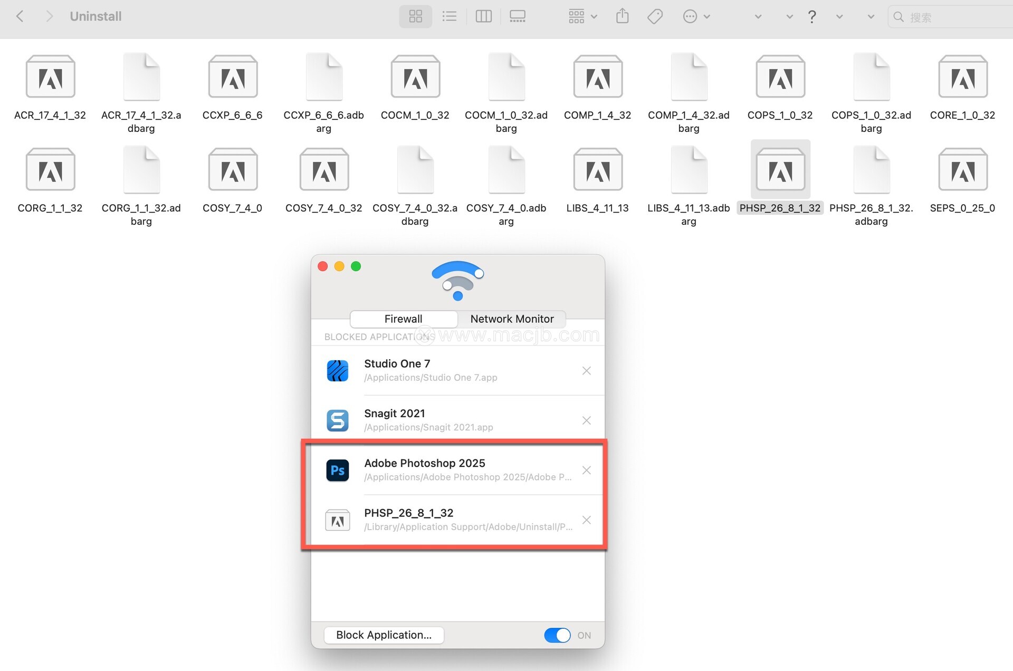The height and width of the screenshot is (671, 1013).
Task: Switch Finder to gallery view
Action: [518, 16]
